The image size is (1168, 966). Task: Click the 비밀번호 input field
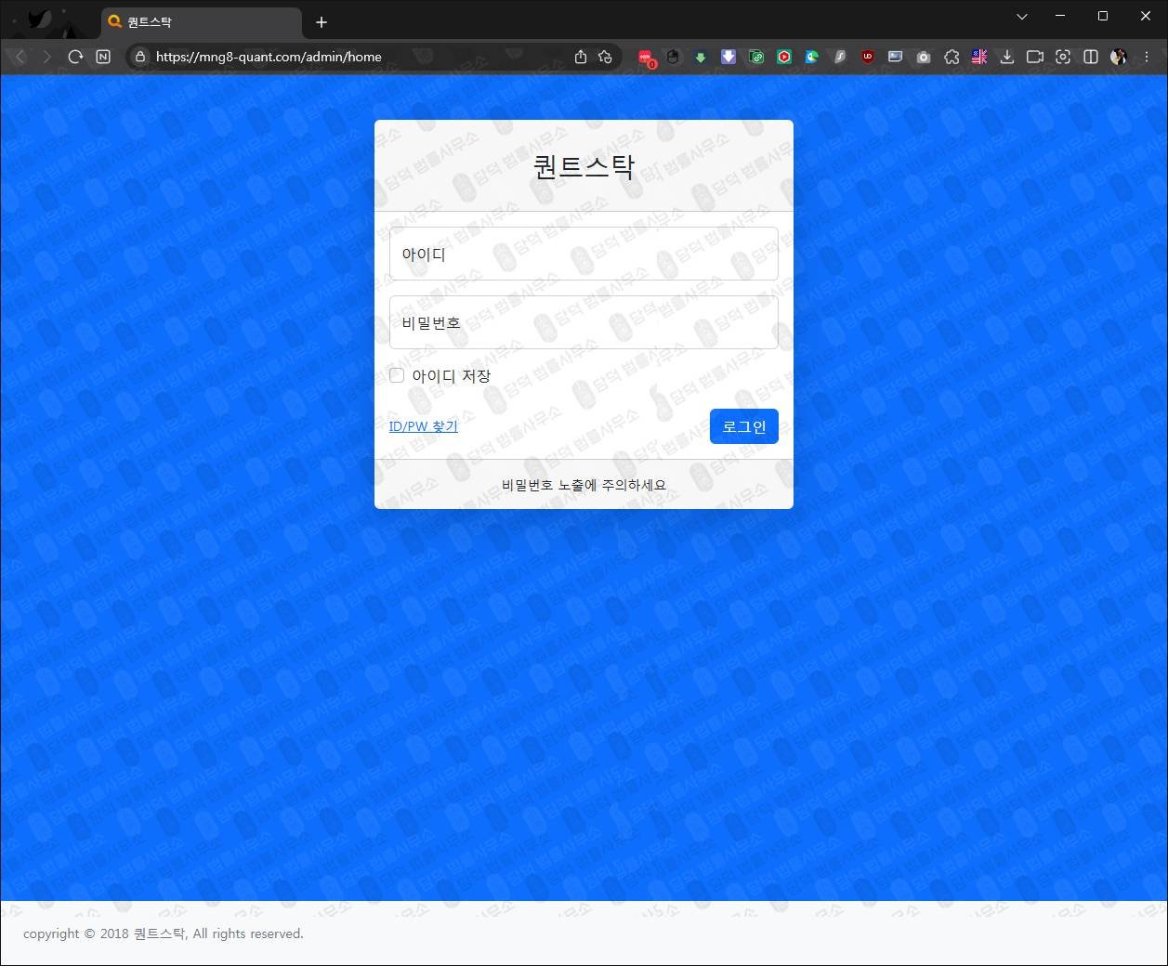click(584, 322)
